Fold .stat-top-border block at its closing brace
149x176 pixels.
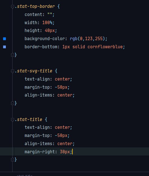coord(12,55)
